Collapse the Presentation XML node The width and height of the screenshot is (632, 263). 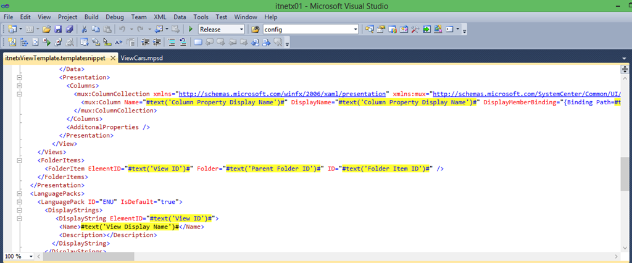(20, 78)
